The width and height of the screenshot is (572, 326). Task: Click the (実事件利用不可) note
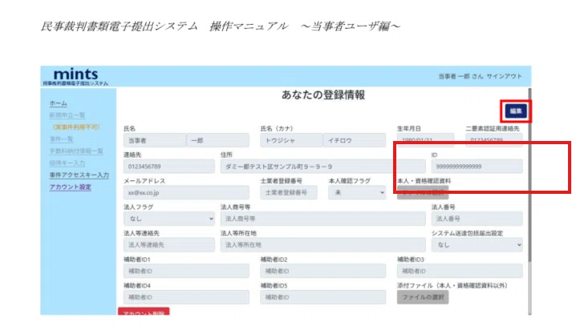pos(76,127)
